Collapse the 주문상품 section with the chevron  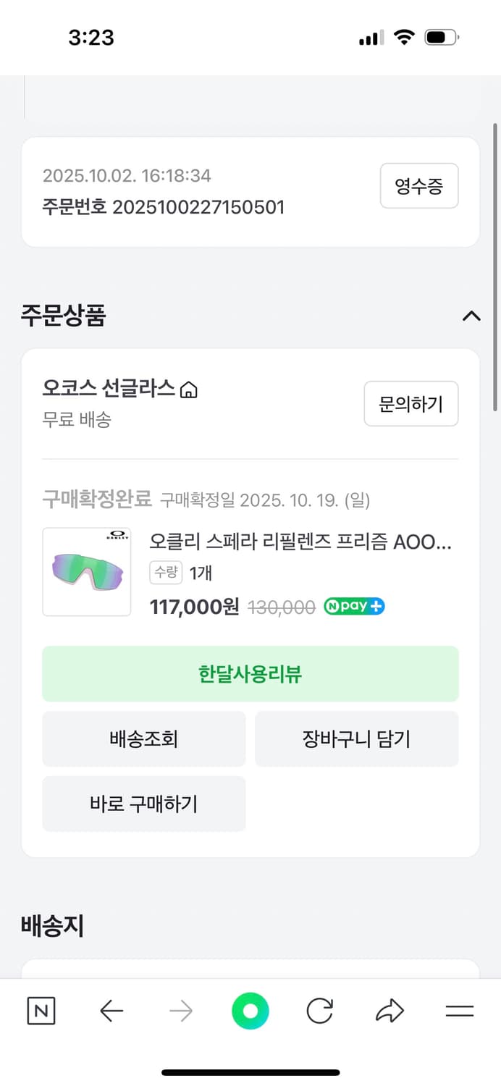pyautogui.click(x=471, y=316)
